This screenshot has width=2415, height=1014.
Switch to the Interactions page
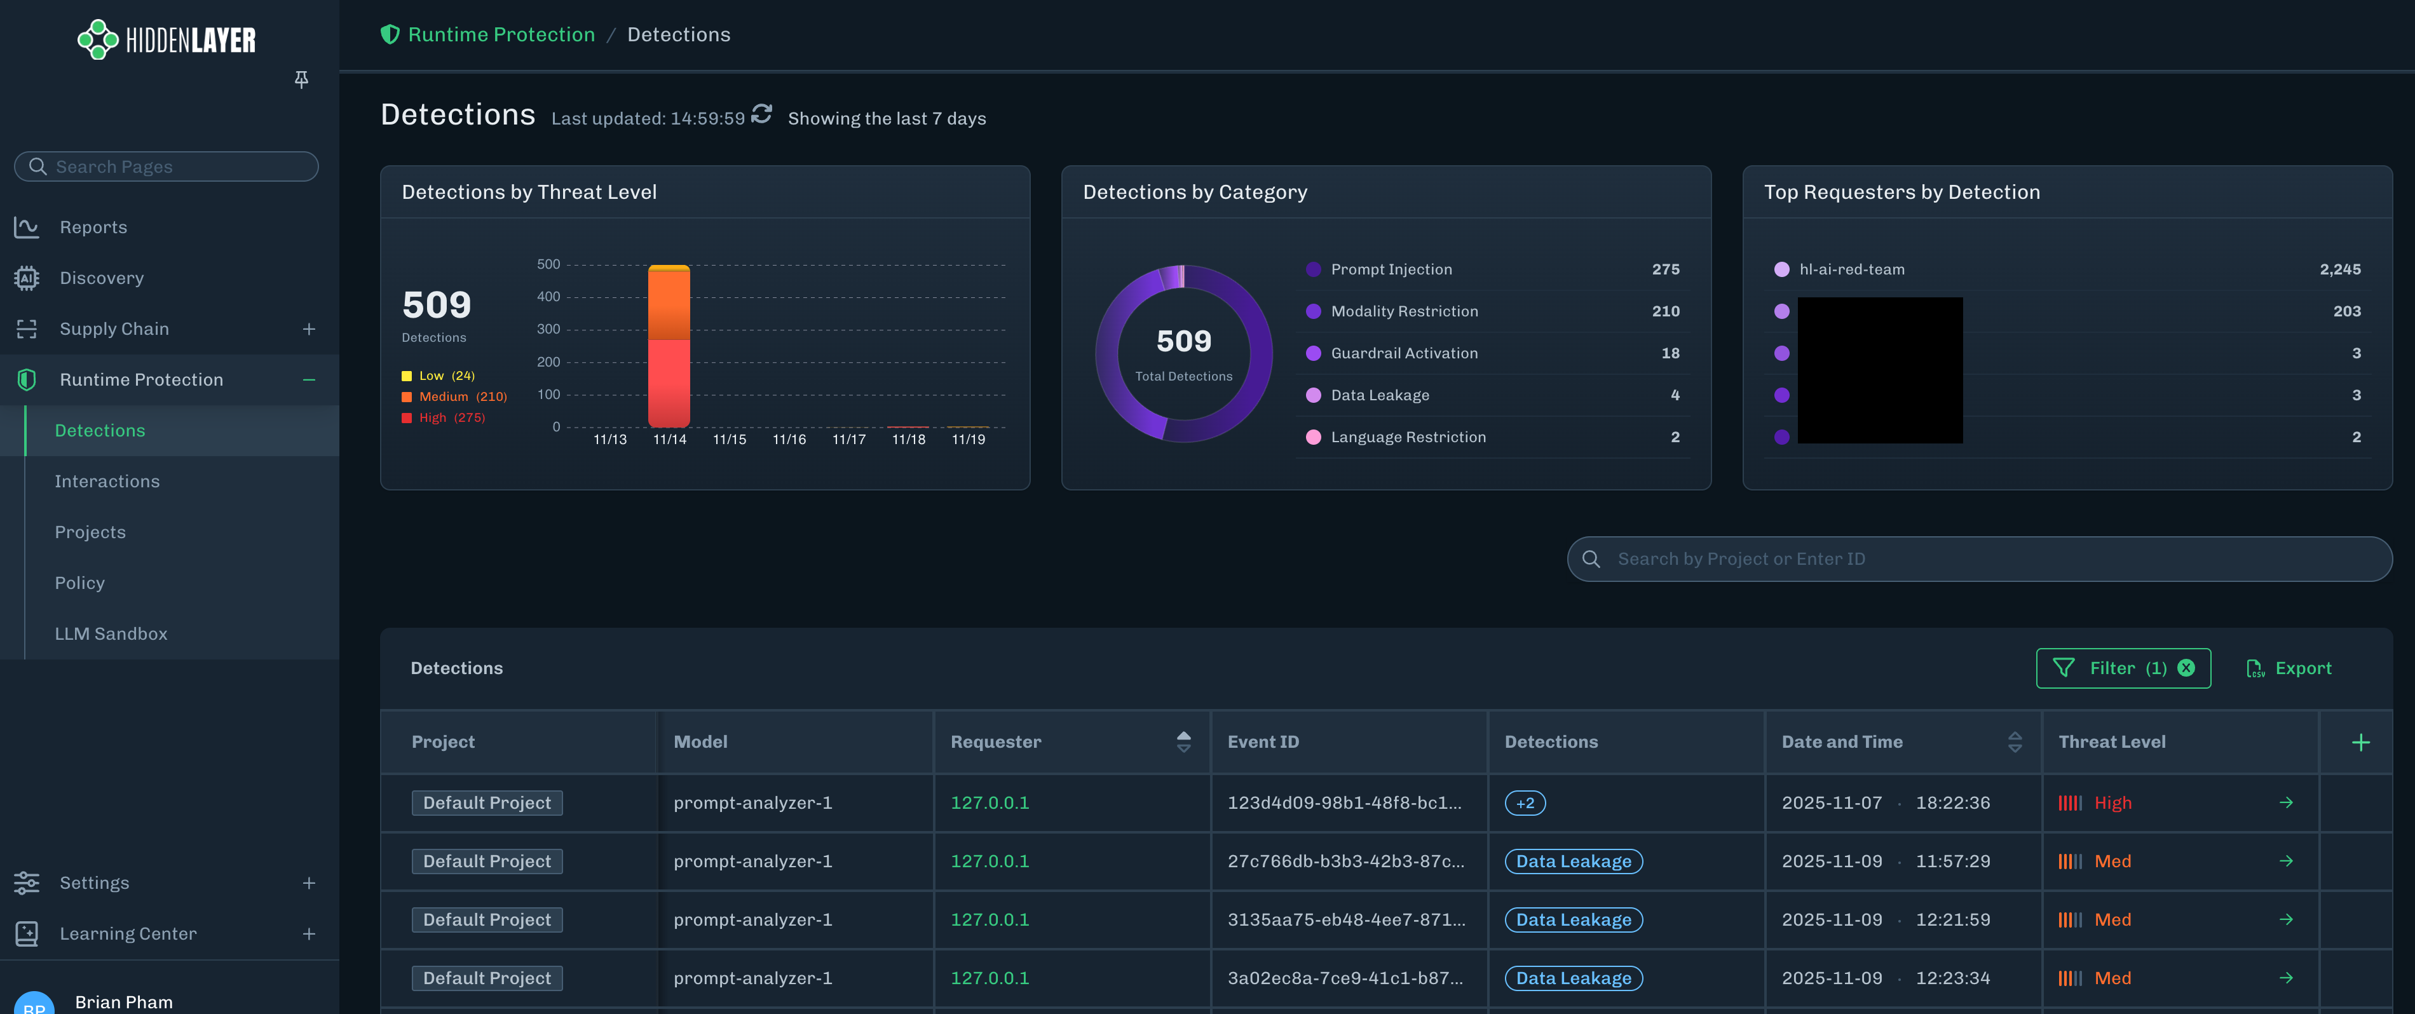[x=108, y=481]
